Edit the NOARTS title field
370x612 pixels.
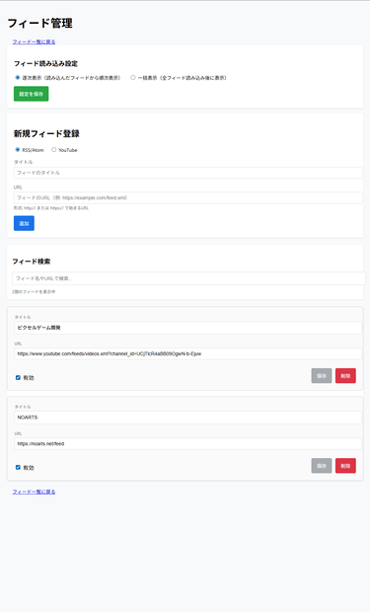[x=188, y=418]
